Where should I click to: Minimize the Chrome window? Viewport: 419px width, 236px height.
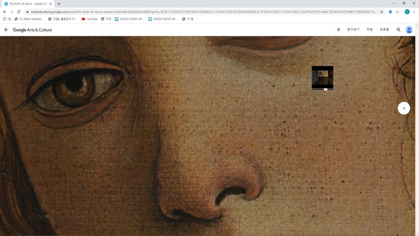393,3
